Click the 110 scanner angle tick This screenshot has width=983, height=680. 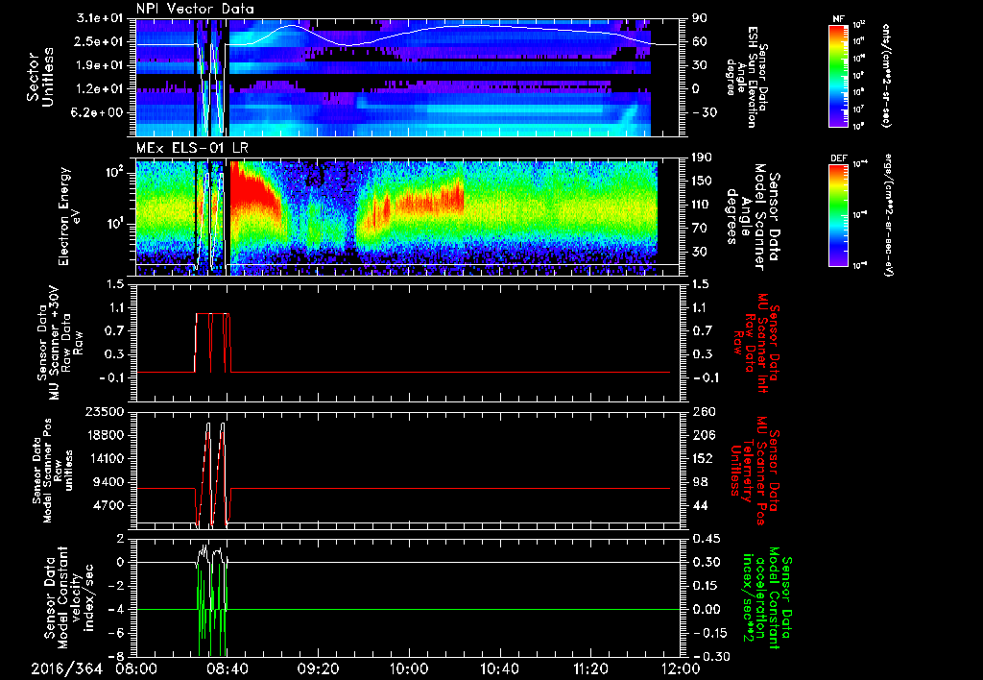[702, 205]
